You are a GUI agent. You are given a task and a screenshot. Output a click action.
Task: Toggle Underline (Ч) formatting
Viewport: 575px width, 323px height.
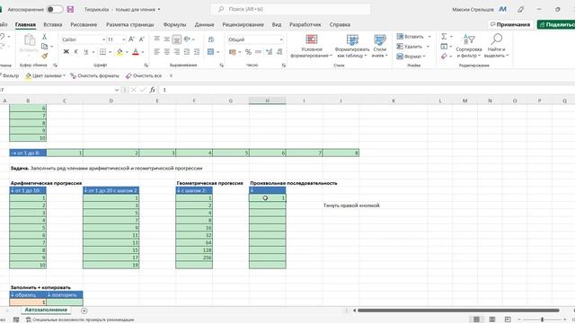pyautogui.click(x=86, y=52)
